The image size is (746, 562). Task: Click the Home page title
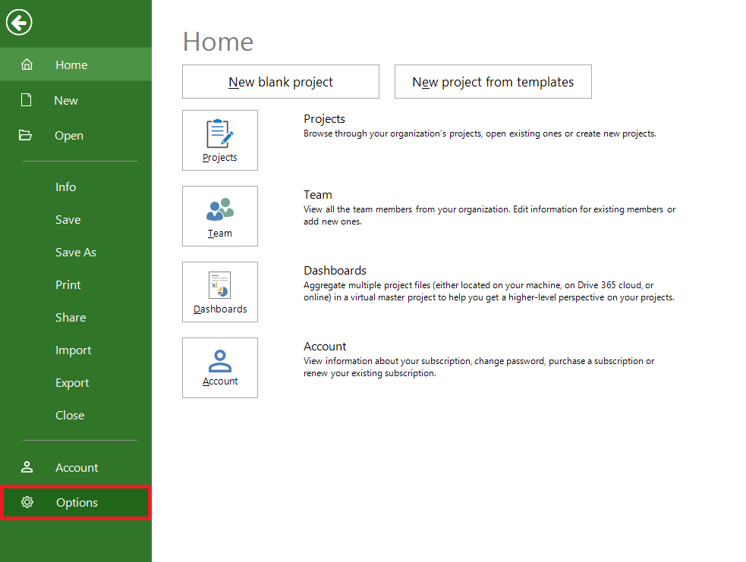point(219,42)
